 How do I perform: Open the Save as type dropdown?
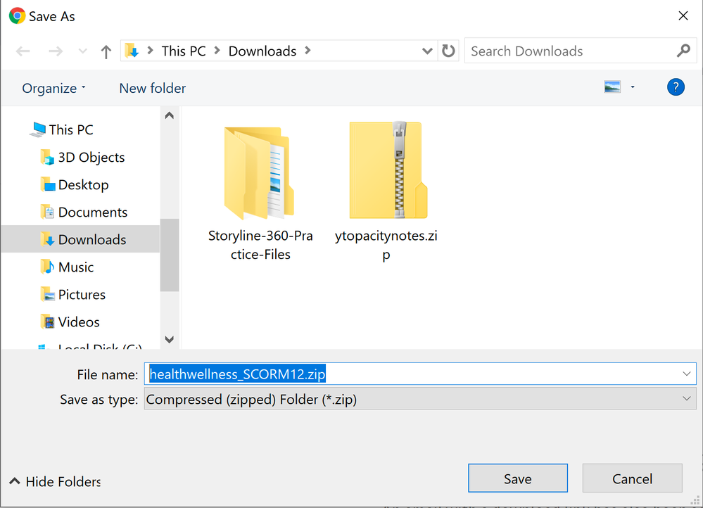point(687,400)
